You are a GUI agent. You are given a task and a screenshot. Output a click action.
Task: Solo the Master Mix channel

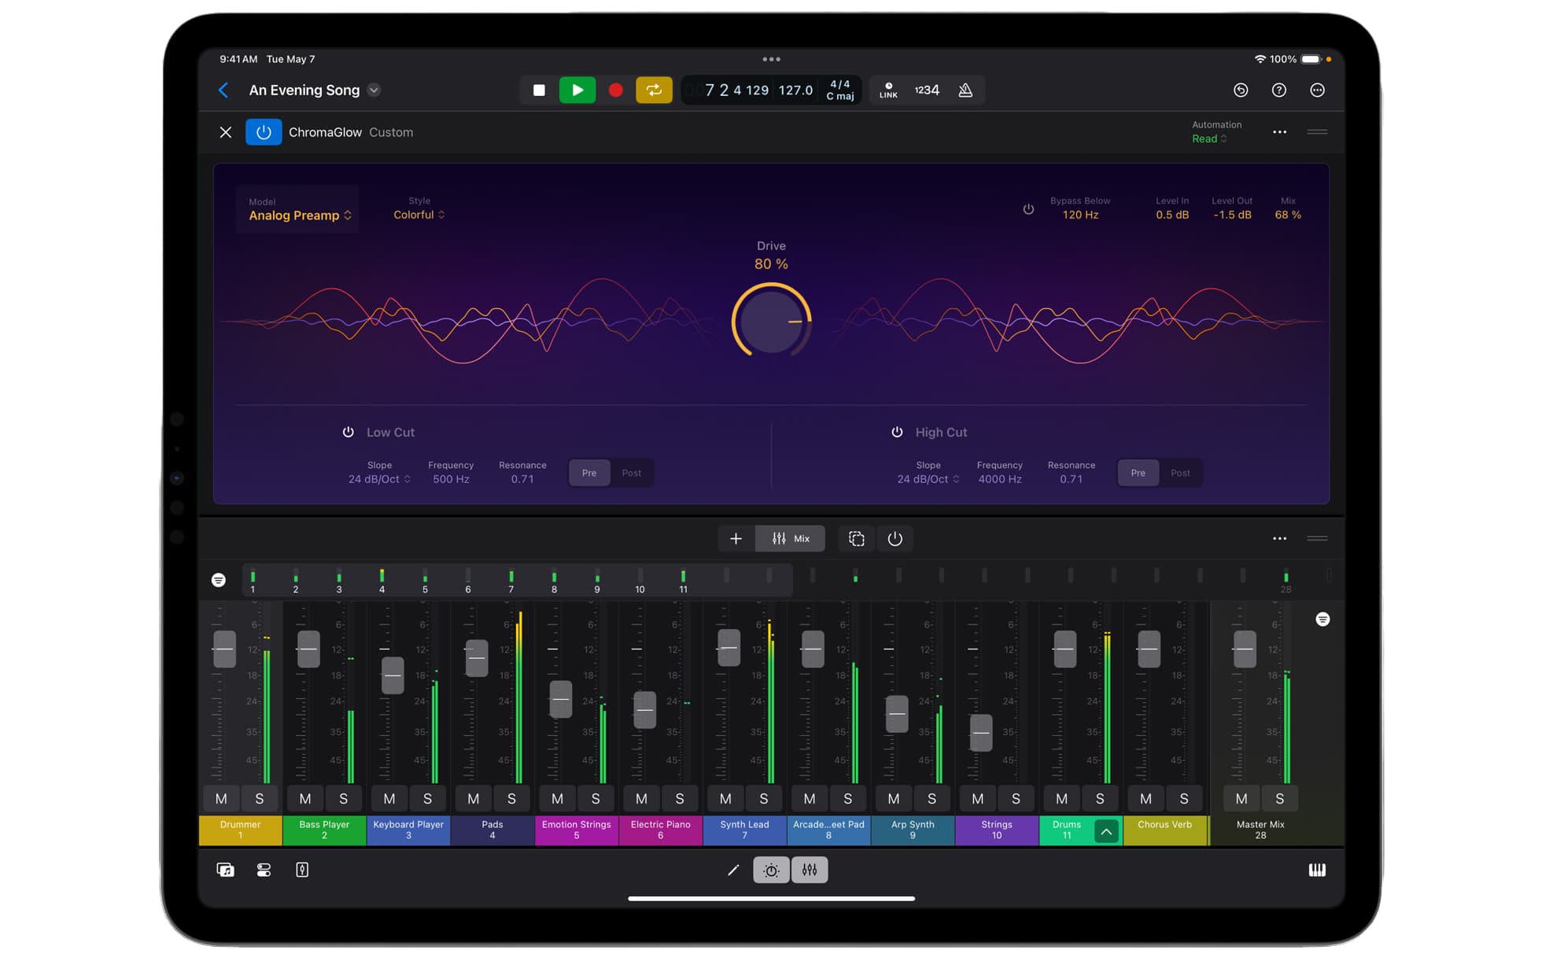click(1280, 799)
